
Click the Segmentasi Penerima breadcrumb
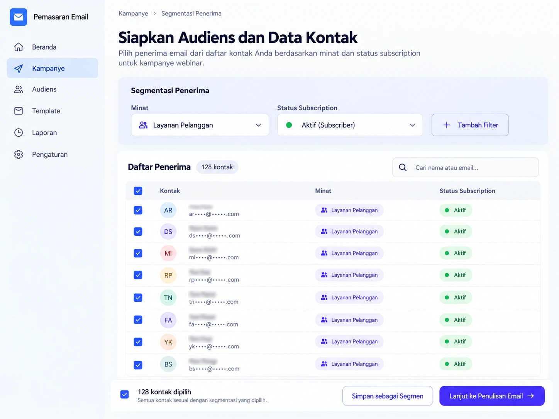coord(191,14)
